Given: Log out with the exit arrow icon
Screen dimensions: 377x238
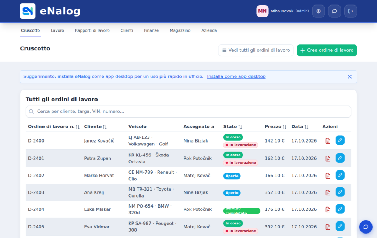Looking at the screenshot, I should tap(350, 11).
